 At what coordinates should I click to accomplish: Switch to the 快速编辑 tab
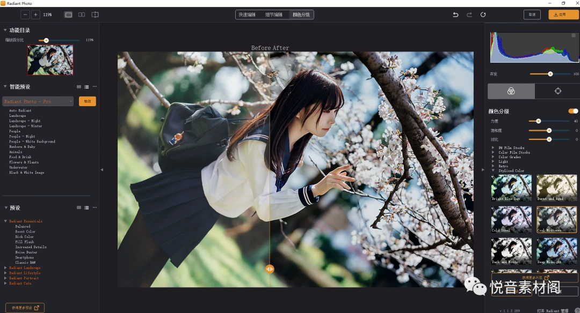(247, 15)
